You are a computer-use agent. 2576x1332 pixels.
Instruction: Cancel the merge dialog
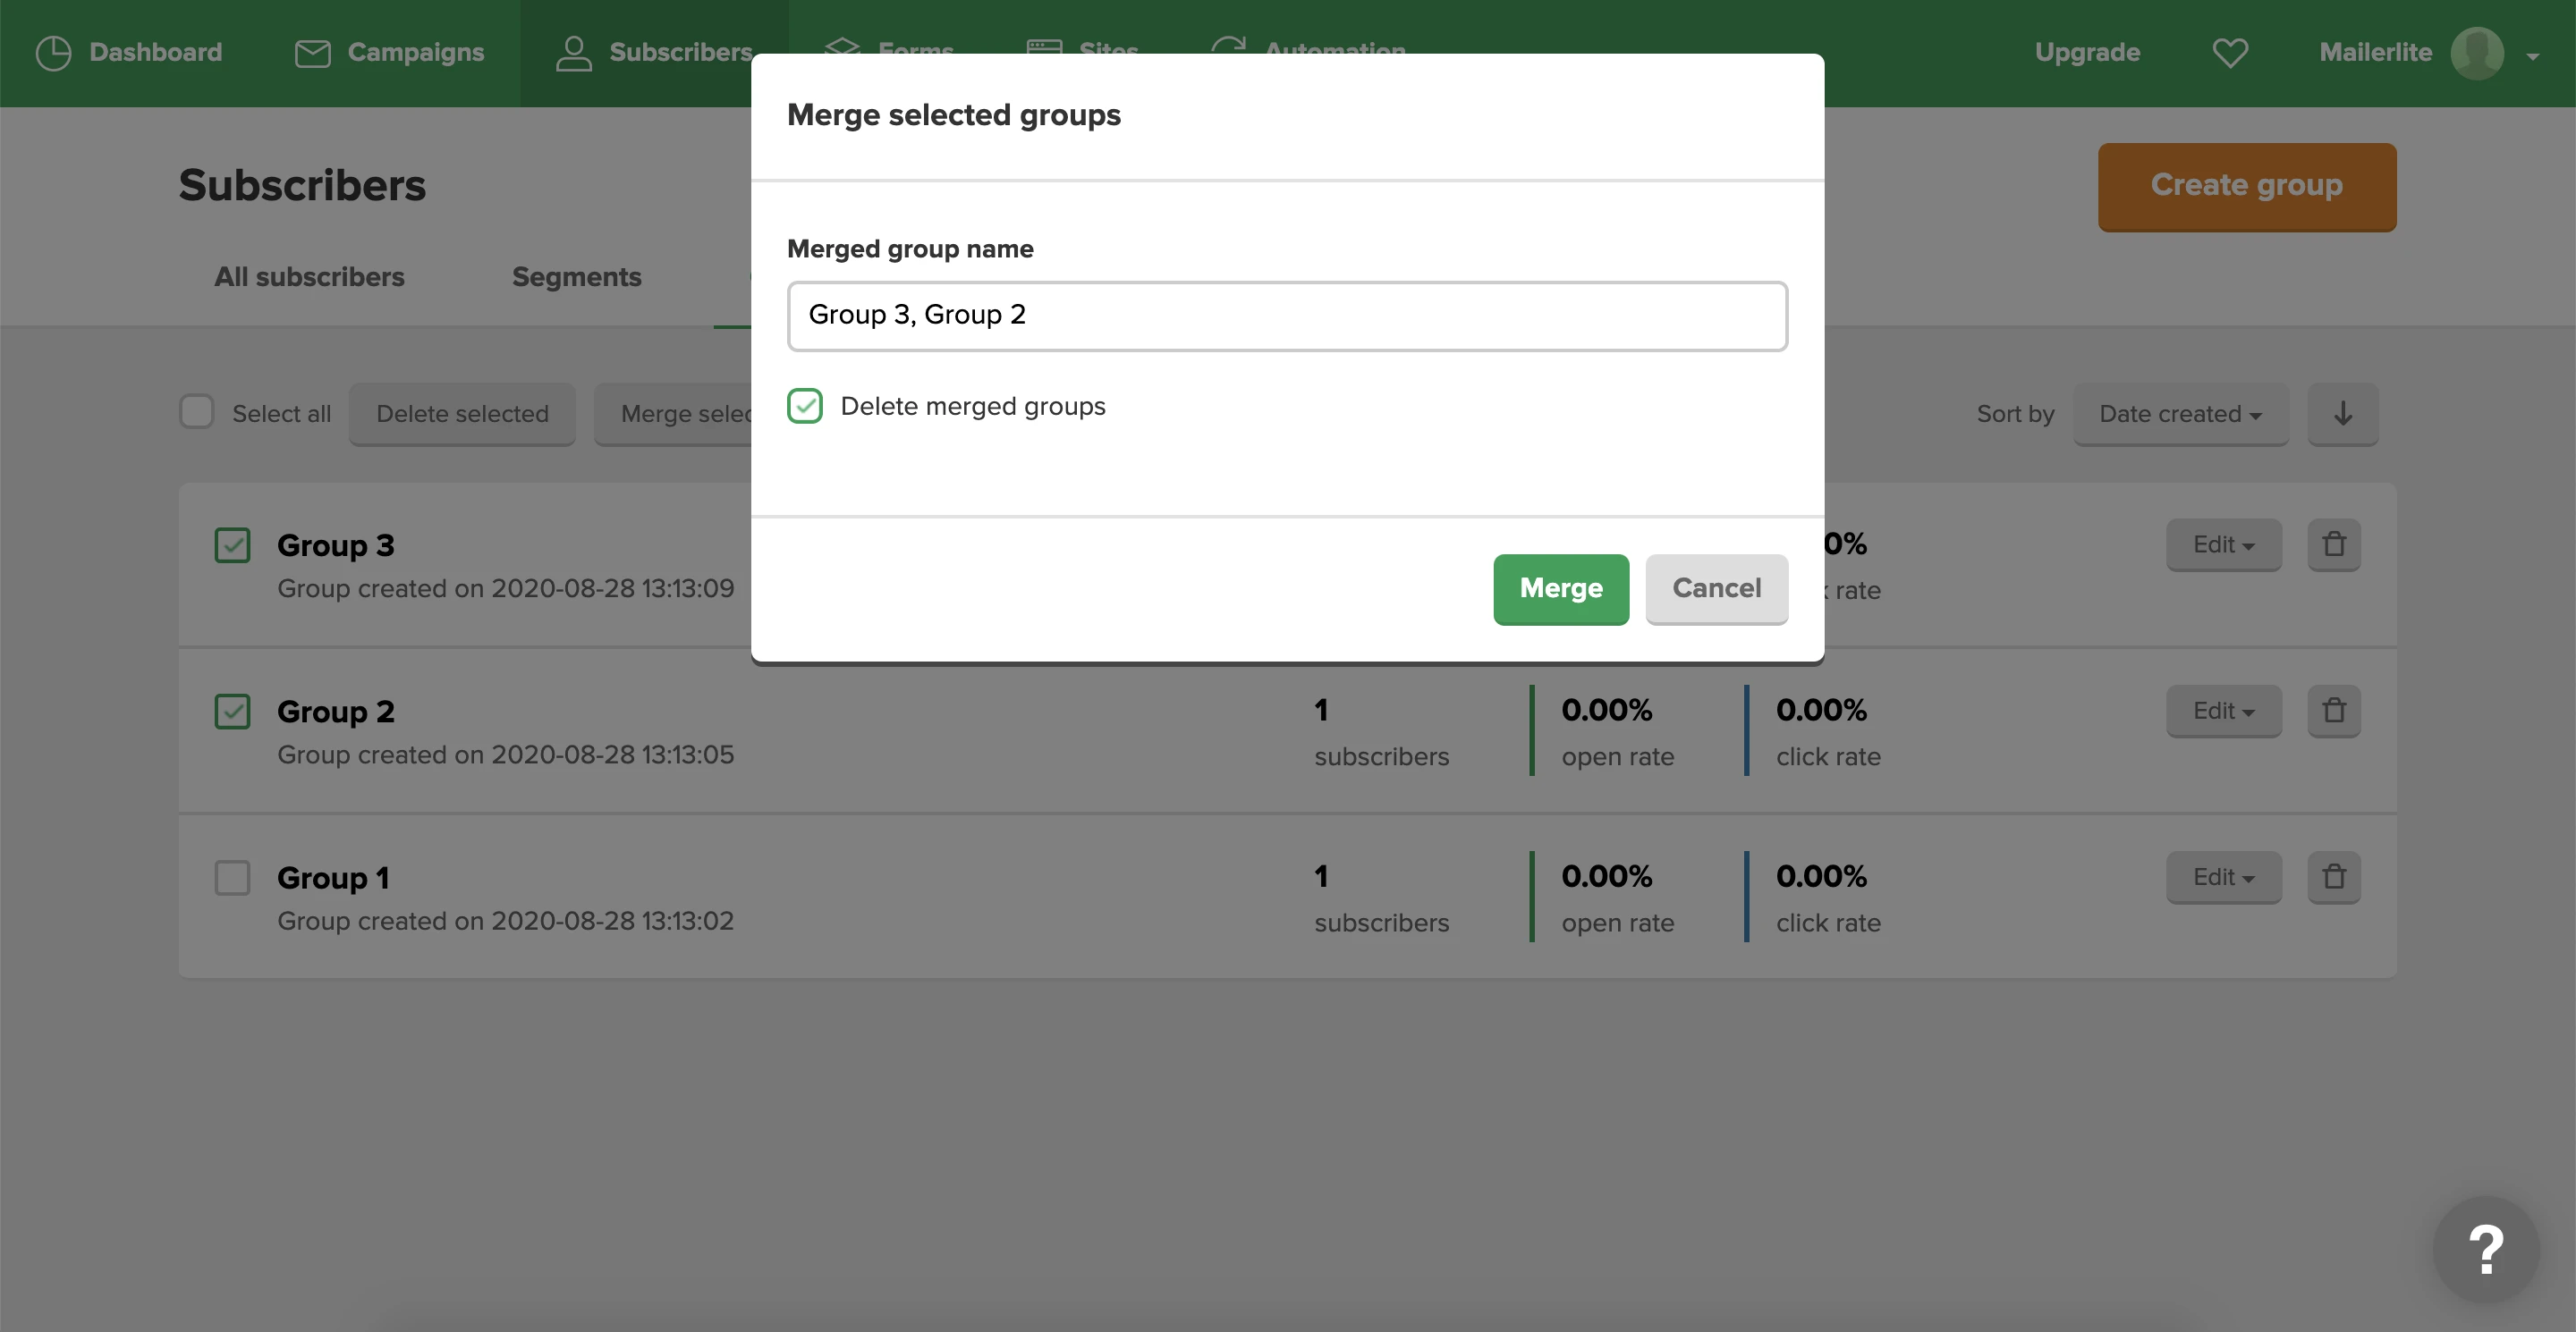(1716, 587)
